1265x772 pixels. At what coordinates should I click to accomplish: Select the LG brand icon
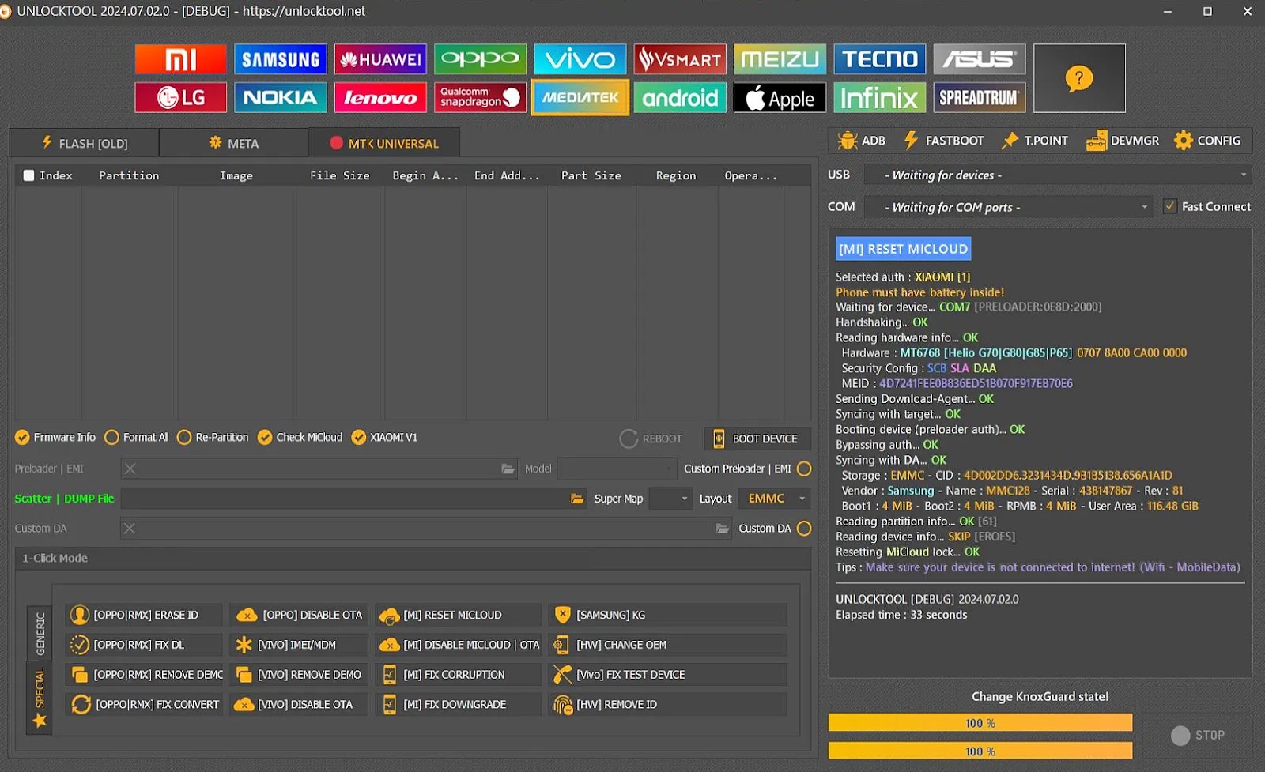point(180,97)
